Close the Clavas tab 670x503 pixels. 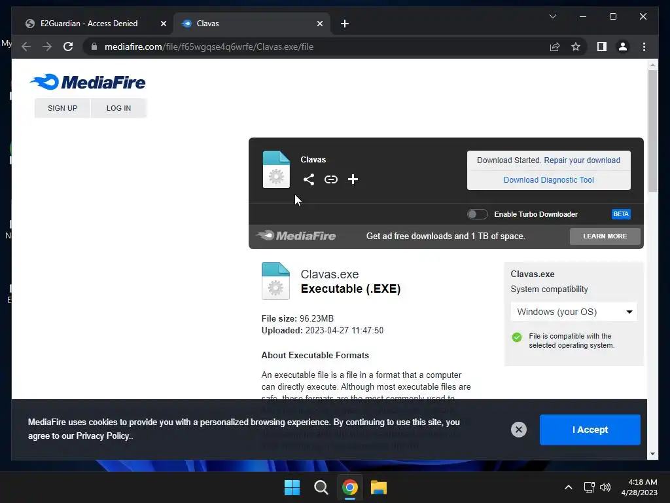coord(319,24)
